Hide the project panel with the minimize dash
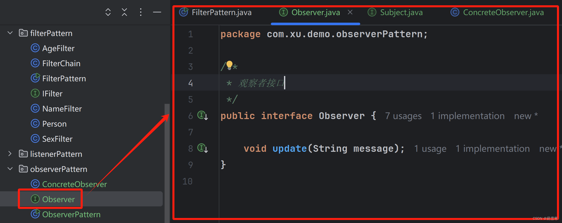 point(157,12)
